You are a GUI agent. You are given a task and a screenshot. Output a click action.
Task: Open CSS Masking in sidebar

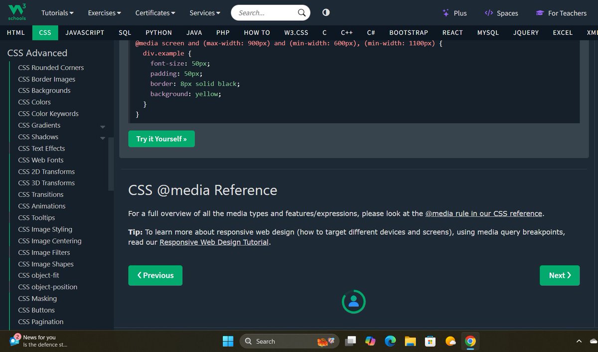coord(37,298)
